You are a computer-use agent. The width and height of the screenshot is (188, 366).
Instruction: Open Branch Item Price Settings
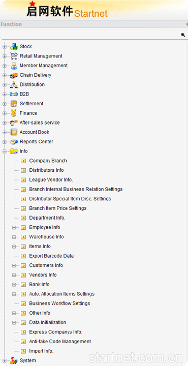pyautogui.click(x=58, y=208)
